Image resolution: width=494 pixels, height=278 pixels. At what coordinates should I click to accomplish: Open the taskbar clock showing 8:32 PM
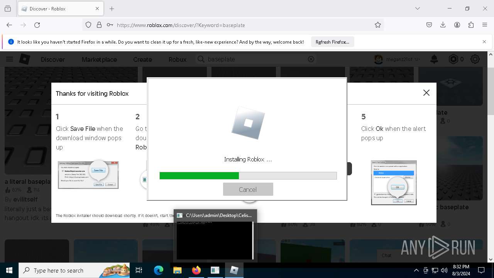461,270
